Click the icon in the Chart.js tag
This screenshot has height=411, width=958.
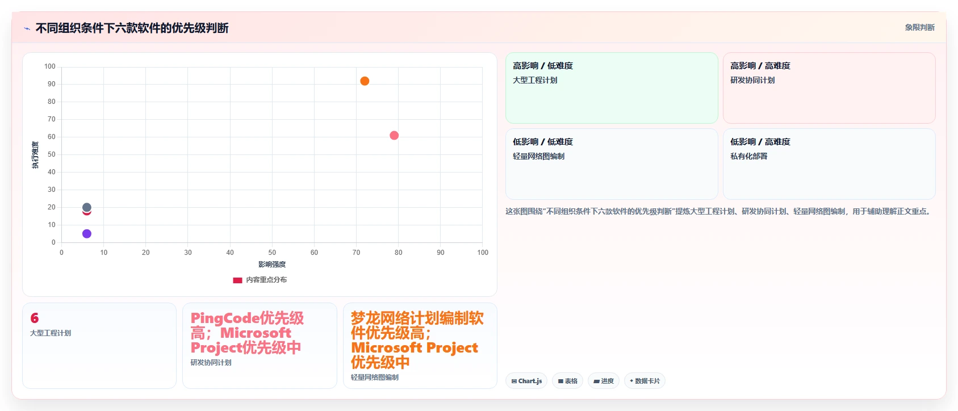(x=514, y=381)
